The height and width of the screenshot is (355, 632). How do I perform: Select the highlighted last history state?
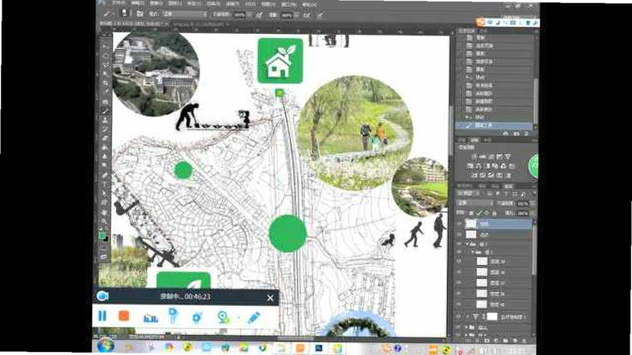[x=494, y=125]
